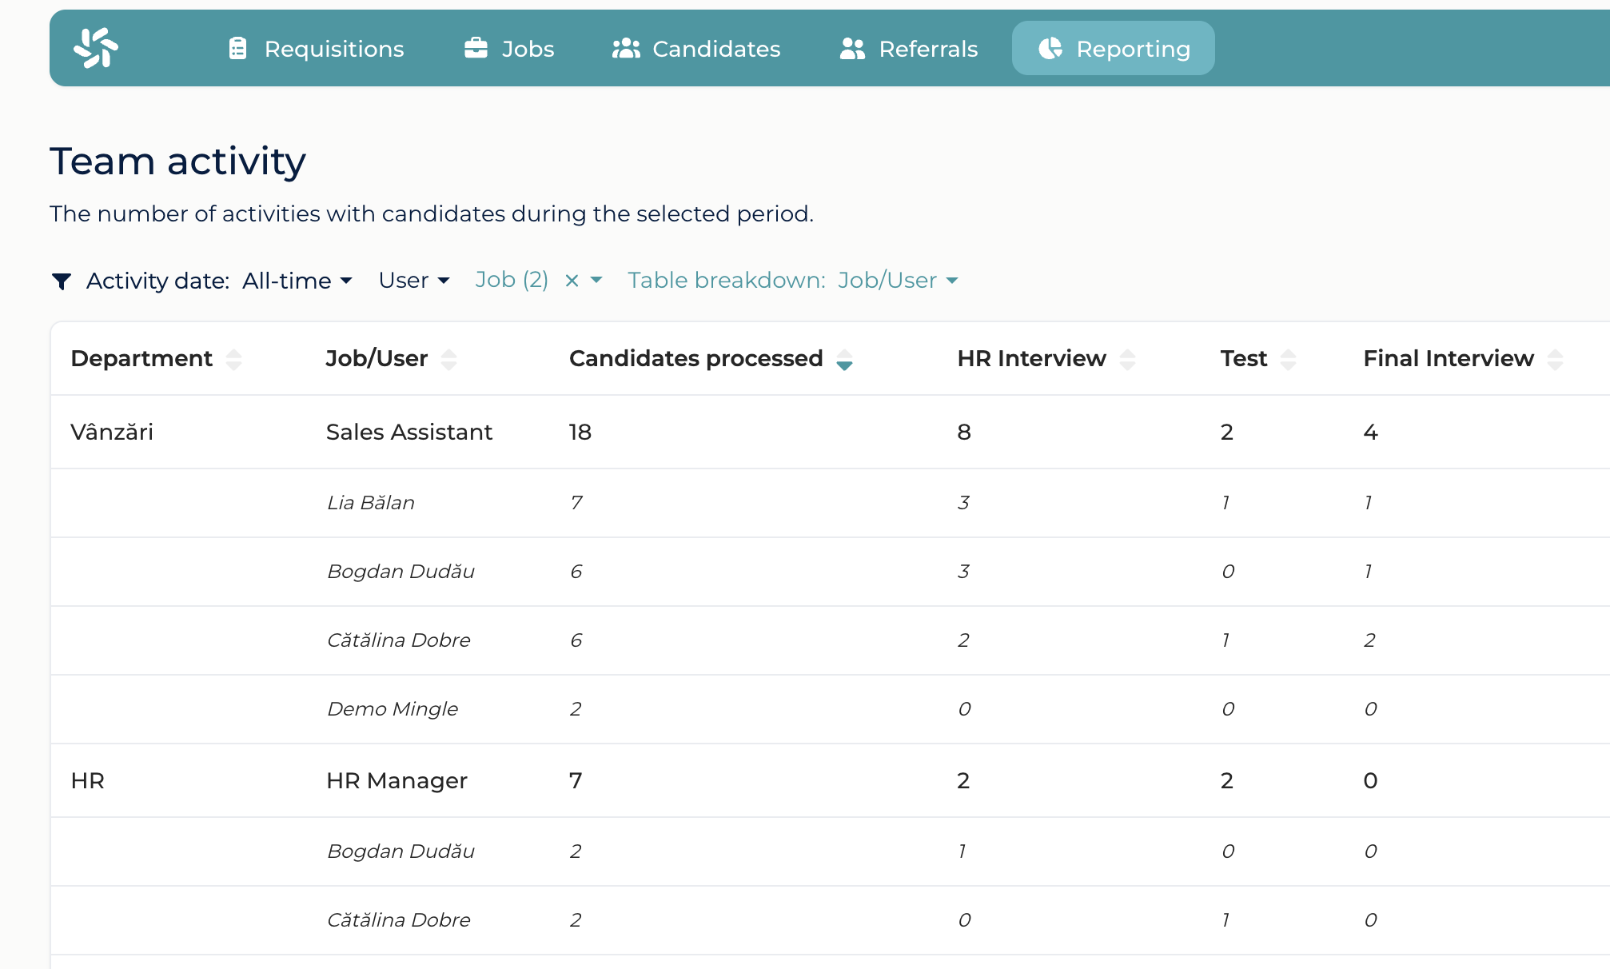
Task: Go to the Jobs tab
Action: (509, 49)
